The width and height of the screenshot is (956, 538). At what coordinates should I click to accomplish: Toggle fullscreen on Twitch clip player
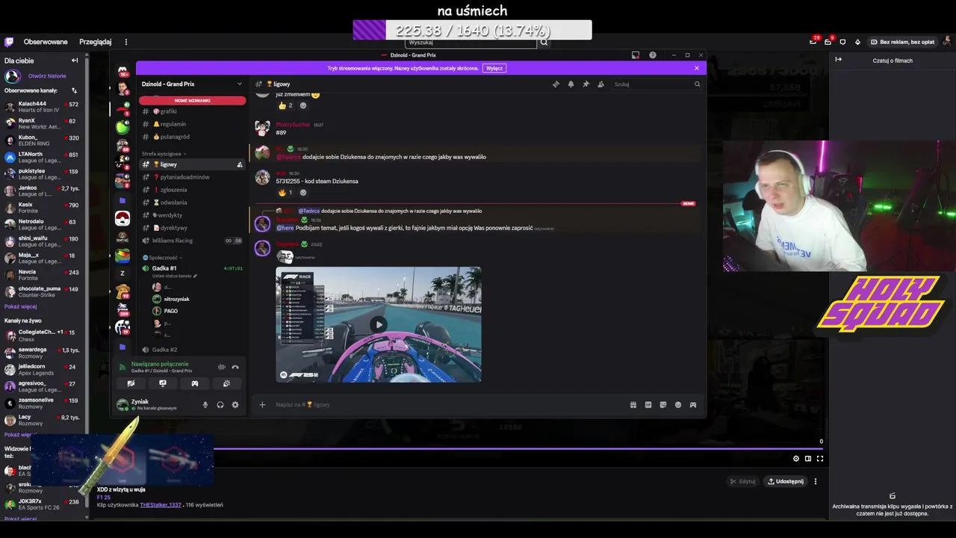(x=820, y=459)
